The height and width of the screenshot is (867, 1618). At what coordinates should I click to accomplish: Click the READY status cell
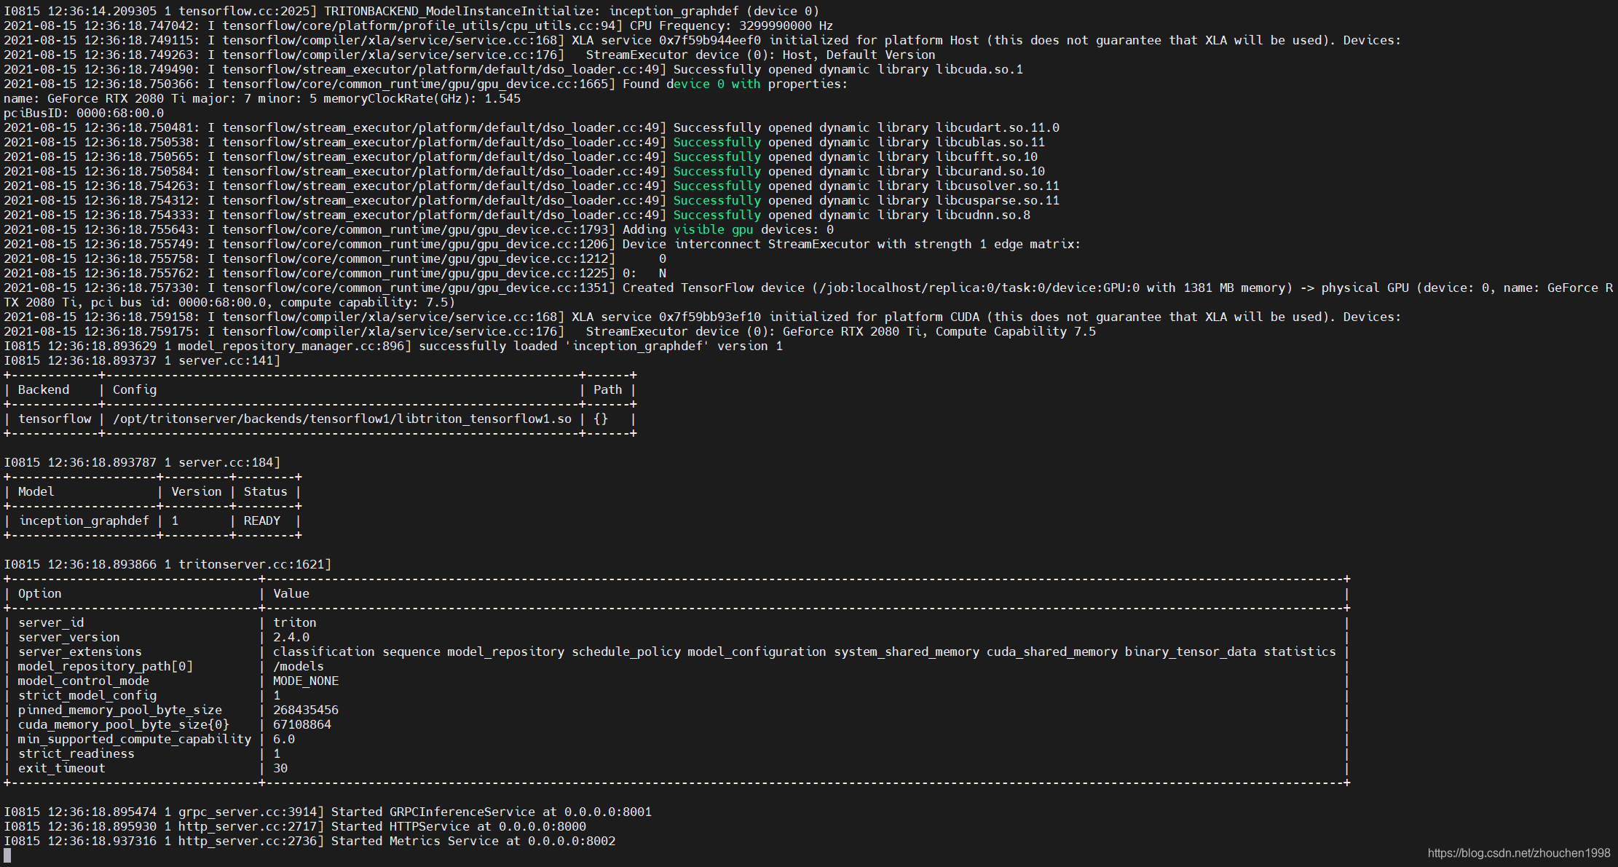point(261,520)
